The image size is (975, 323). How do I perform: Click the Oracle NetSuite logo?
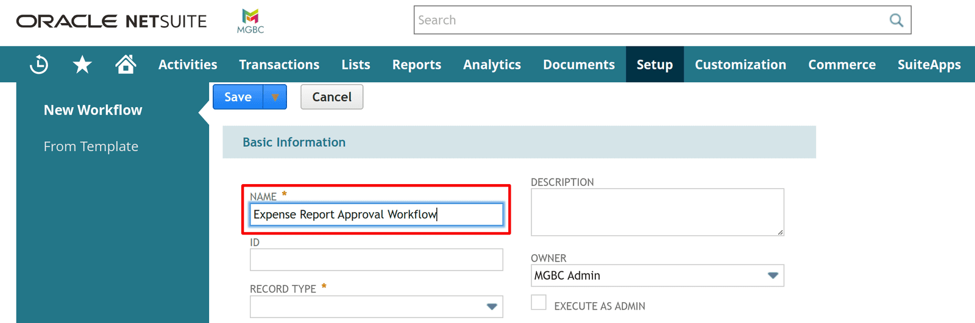point(112,21)
